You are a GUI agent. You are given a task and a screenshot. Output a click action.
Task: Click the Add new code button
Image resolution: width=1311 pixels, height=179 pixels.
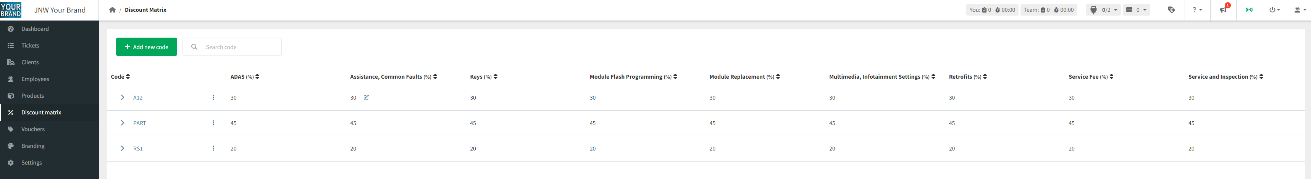coord(146,47)
